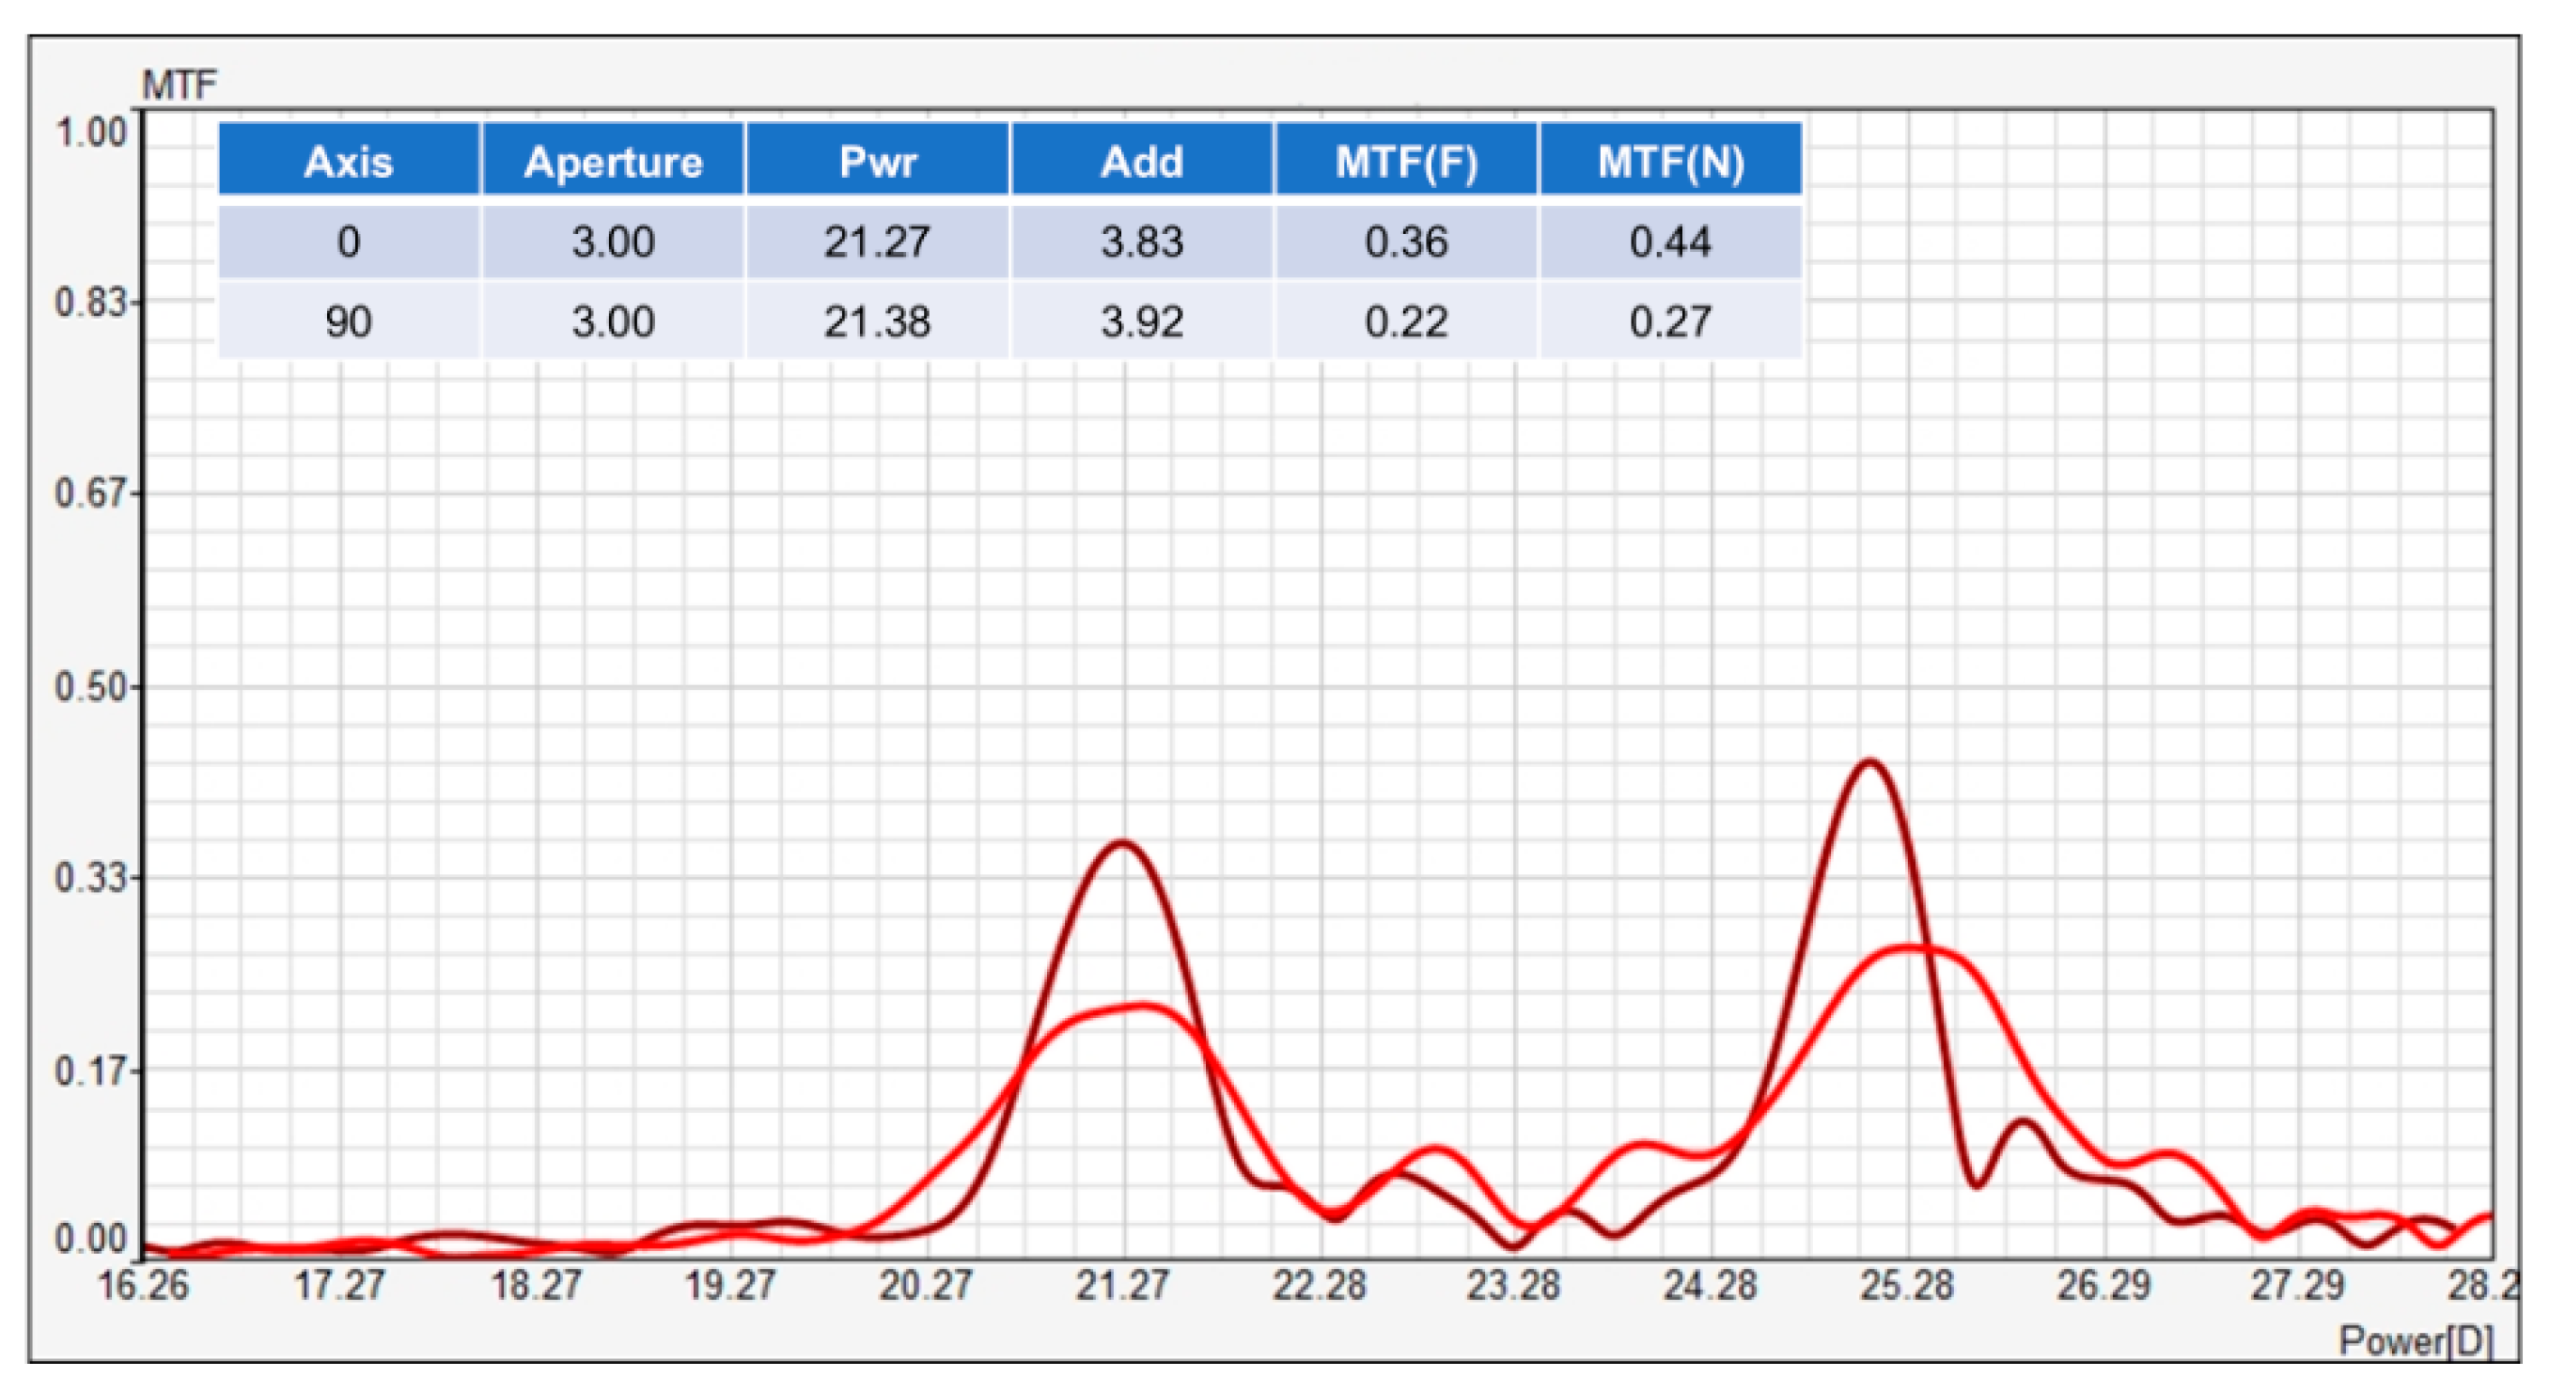Image resolution: width=2549 pixels, height=1393 pixels.
Task: Click the 3.83 Add value cell
Action: click(1142, 242)
